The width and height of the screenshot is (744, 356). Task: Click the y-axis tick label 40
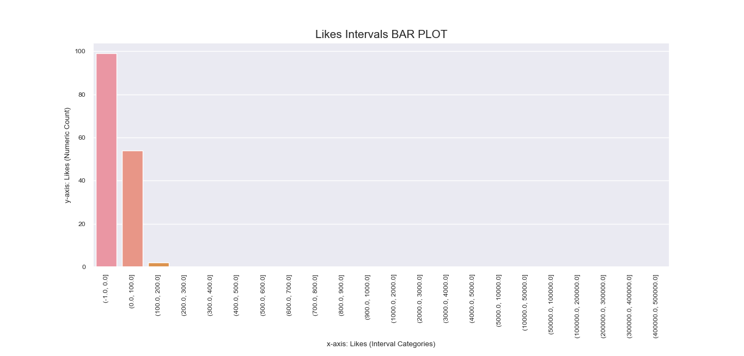tap(82, 181)
